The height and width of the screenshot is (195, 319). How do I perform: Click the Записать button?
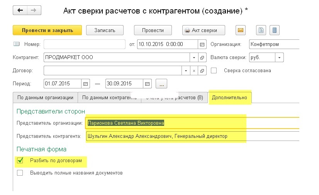pyautogui.click(x=105, y=30)
